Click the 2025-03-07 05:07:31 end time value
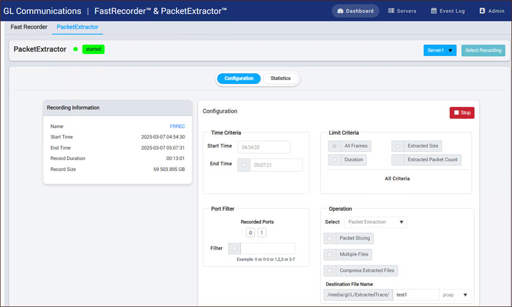 tap(163, 148)
